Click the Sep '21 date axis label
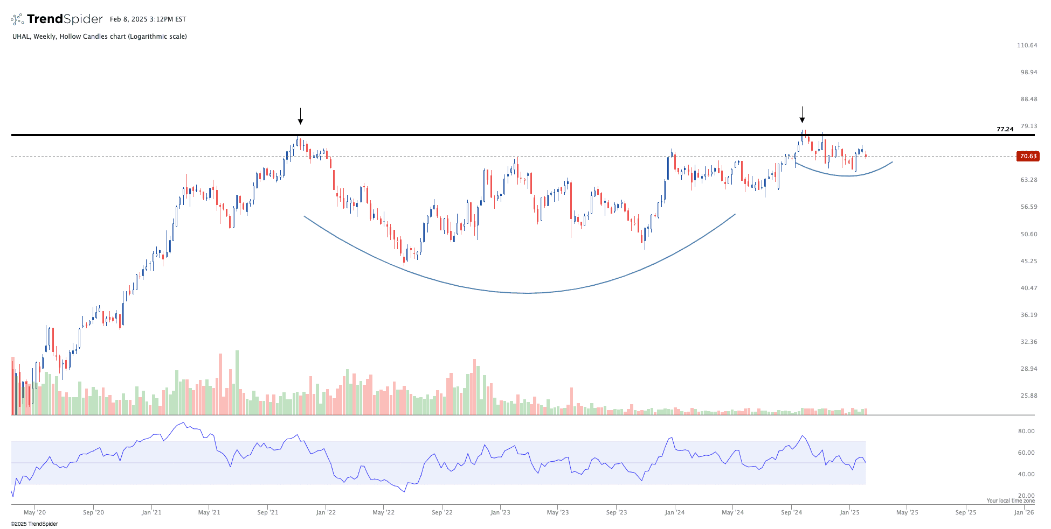 click(267, 512)
